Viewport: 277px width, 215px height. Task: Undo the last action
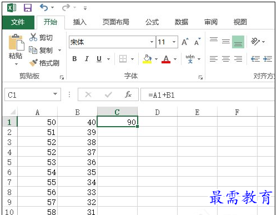point(44,8)
